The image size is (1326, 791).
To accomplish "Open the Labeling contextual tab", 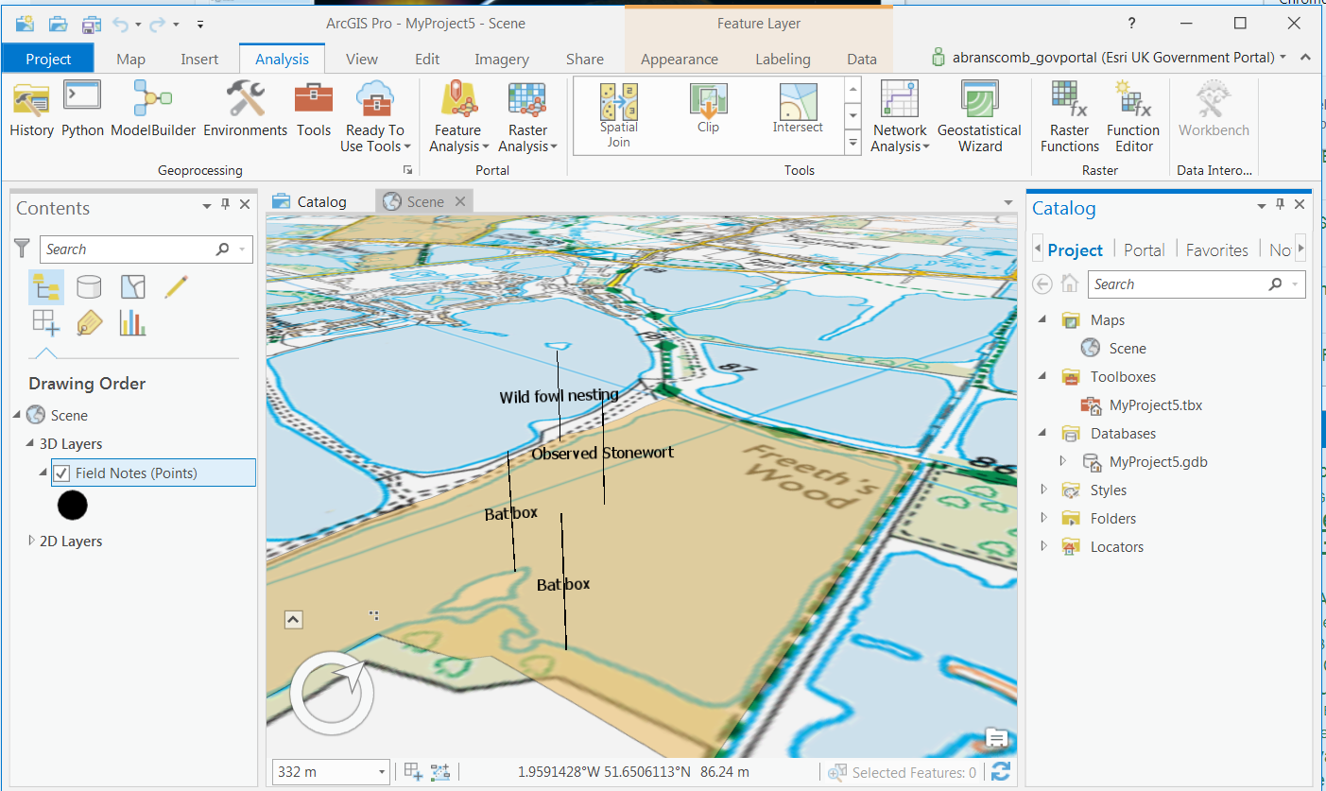I will point(783,59).
